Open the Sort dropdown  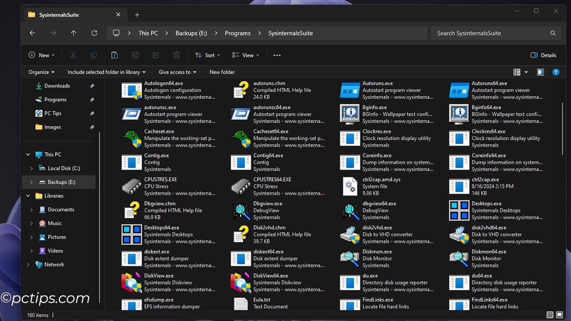[207, 55]
